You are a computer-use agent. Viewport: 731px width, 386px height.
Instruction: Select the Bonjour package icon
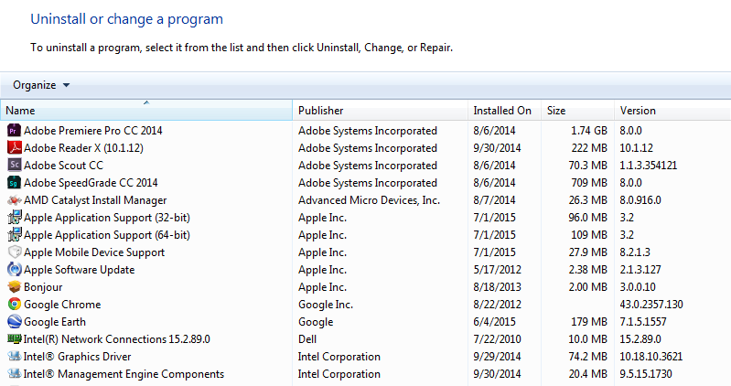(15, 286)
